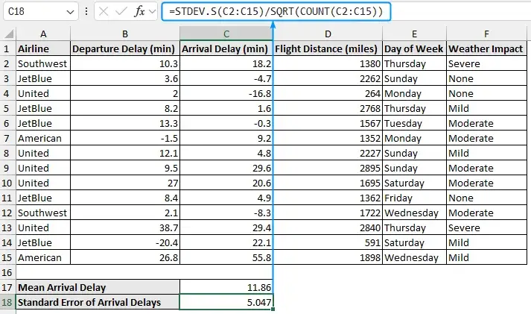Screen dimensions: 531x314
Task: Select departure delay value 38.7
Action: (x=125, y=228)
